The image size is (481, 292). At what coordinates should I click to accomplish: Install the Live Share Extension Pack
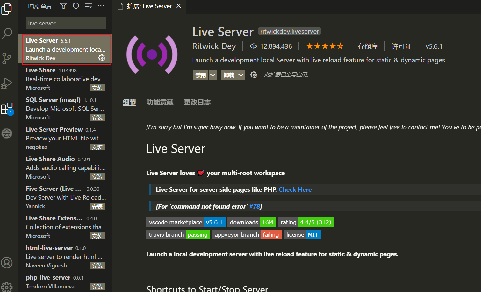click(97, 236)
